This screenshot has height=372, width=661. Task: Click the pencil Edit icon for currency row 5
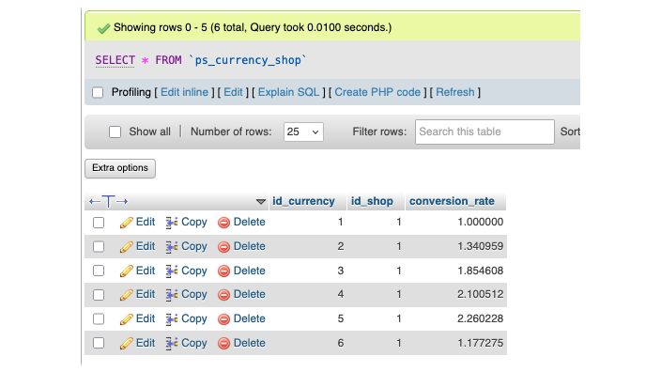(x=127, y=319)
